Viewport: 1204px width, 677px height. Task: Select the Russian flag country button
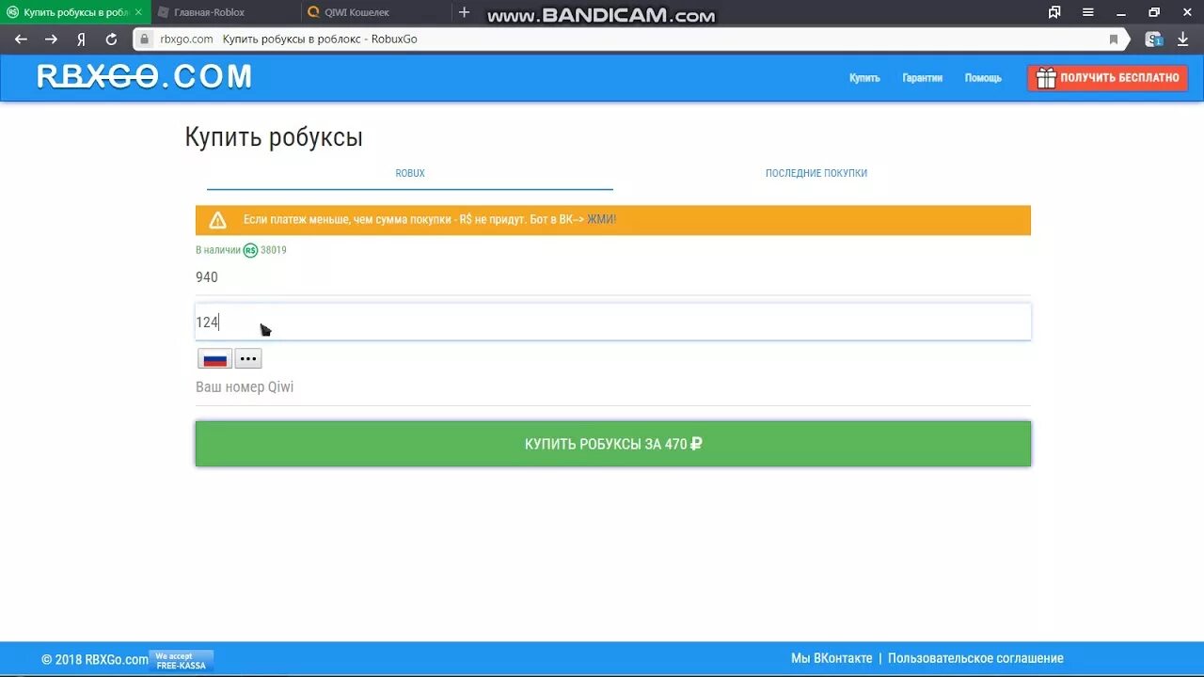(214, 358)
